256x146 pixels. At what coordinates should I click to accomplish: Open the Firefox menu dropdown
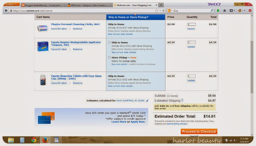11,4
